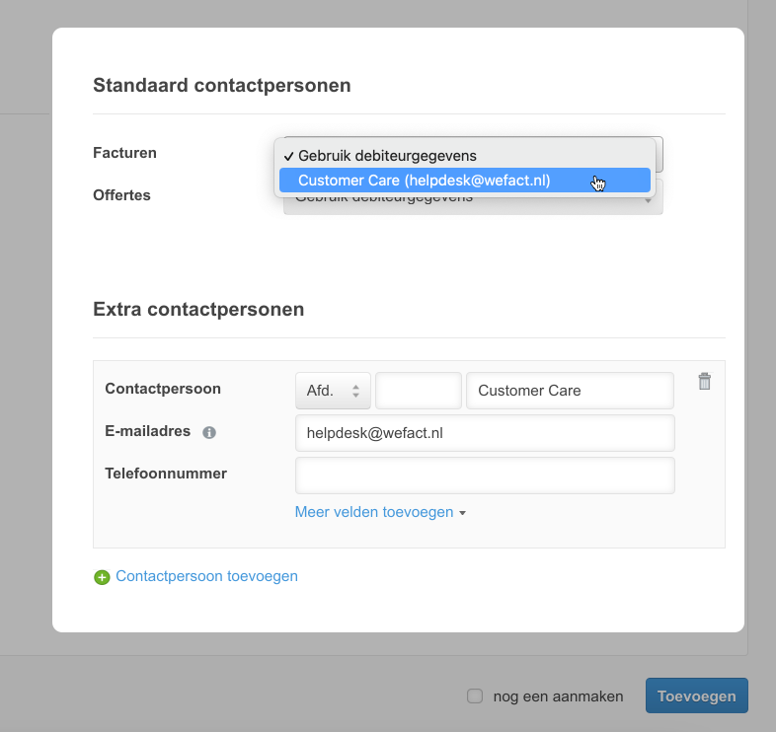Click the info icon beside E-mailadres

click(209, 432)
